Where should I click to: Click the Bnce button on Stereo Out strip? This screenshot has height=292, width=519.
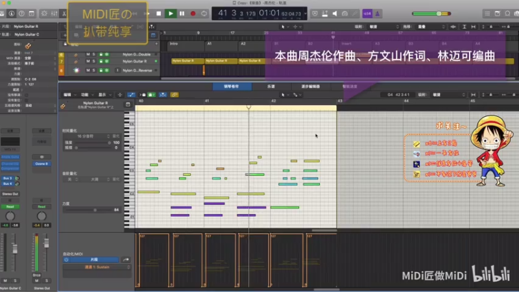tap(36, 275)
